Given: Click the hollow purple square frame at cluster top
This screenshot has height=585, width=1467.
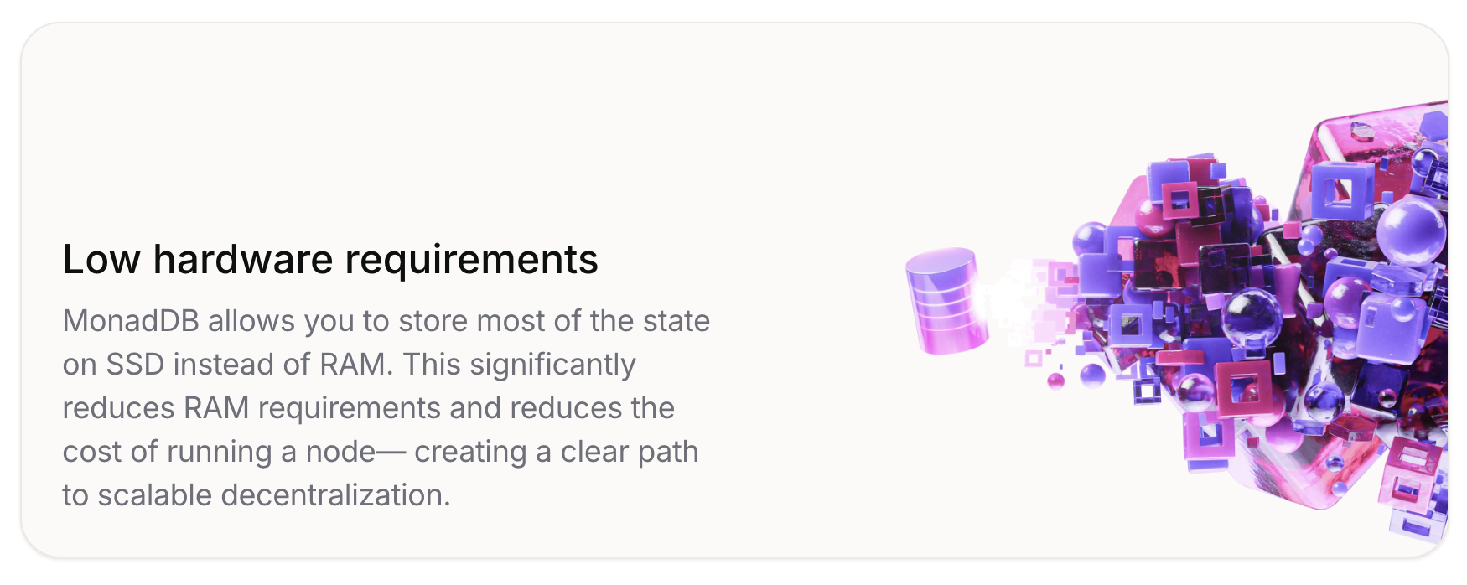Looking at the screenshot, I should tap(1341, 189).
